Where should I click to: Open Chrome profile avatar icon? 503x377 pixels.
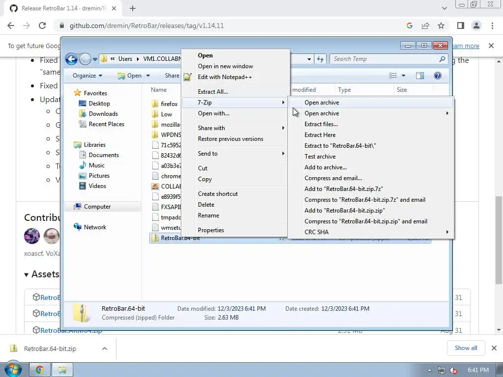476,26
